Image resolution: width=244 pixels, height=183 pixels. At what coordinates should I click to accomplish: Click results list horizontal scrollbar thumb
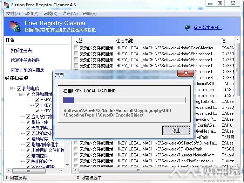pyautogui.click(x=138, y=170)
